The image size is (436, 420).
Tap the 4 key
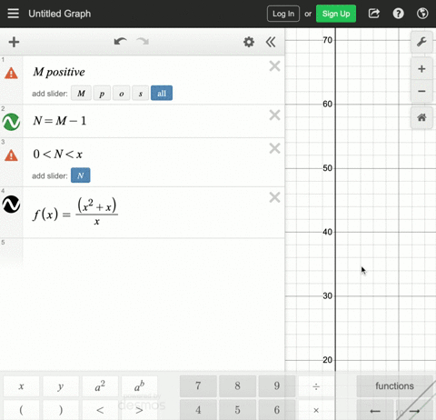pyautogui.click(x=198, y=410)
